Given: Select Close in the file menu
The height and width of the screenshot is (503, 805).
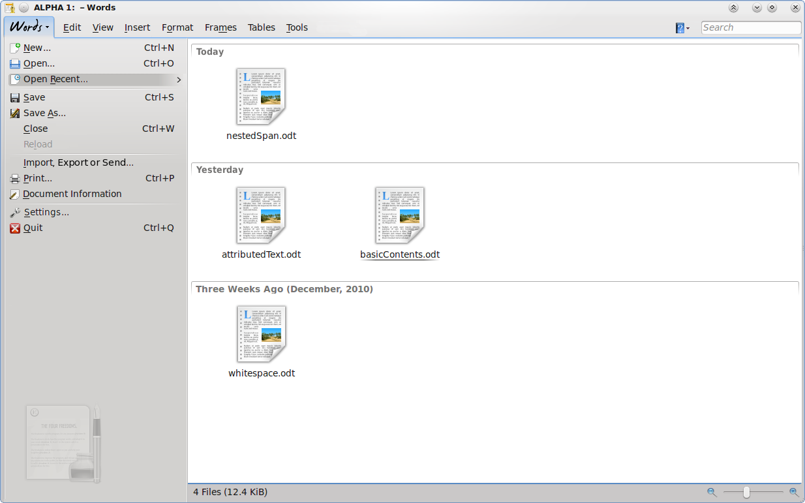Looking at the screenshot, I should pyautogui.click(x=35, y=129).
